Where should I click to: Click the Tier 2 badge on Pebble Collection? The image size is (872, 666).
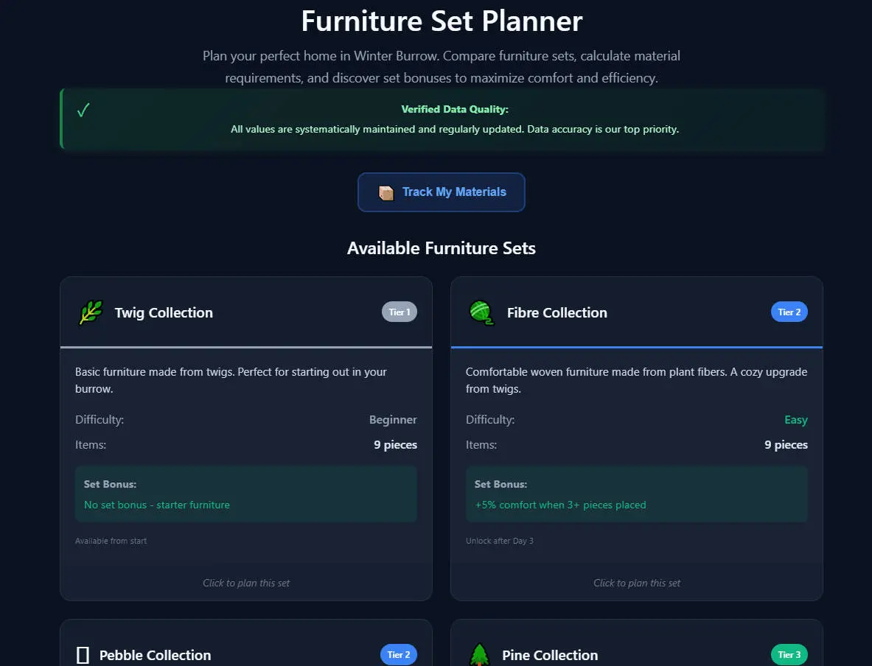coord(399,654)
